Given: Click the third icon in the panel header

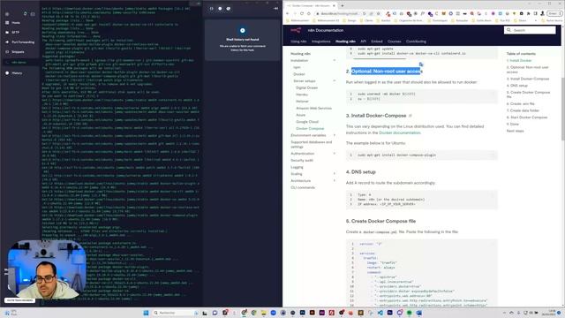Looking at the screenshot, I should click(x=229, y=8).
